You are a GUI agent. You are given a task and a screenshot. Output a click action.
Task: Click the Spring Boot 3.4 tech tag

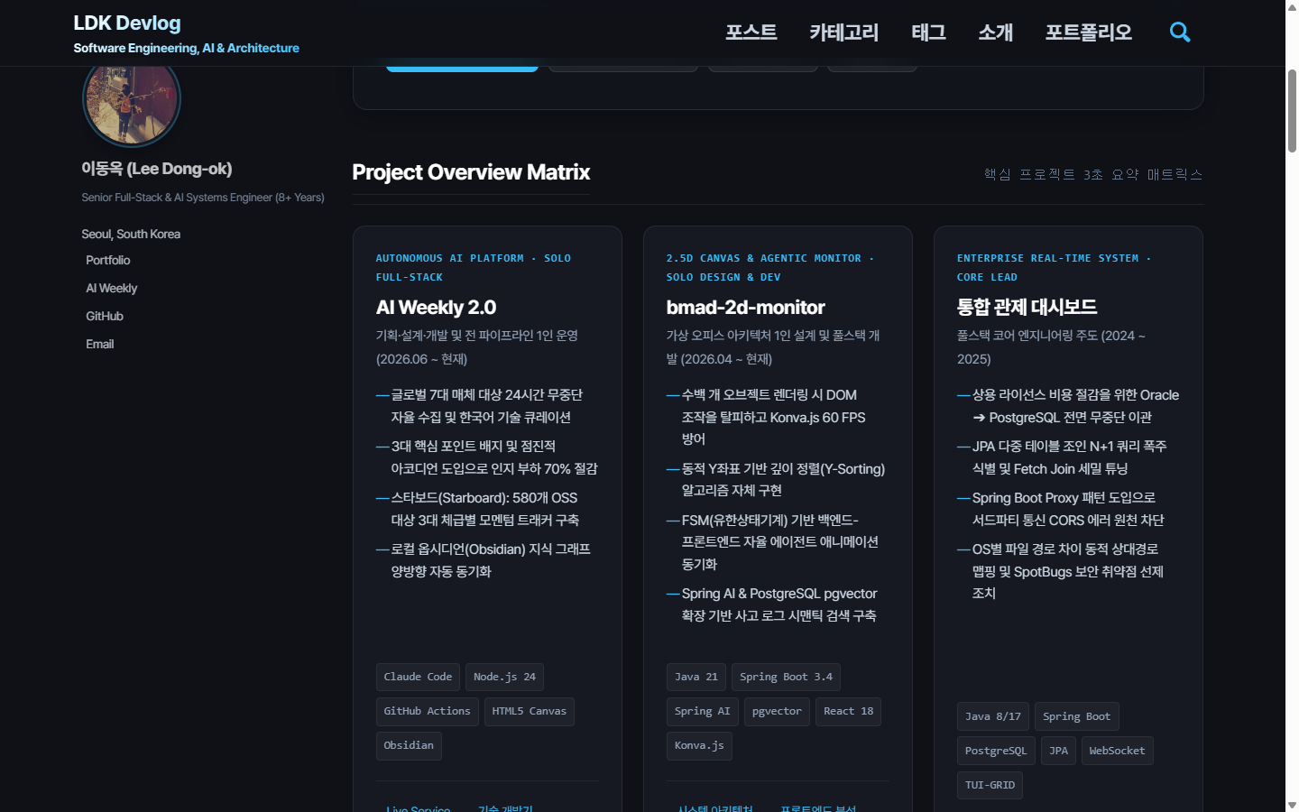pyautogui.click(x=786, y=677)
